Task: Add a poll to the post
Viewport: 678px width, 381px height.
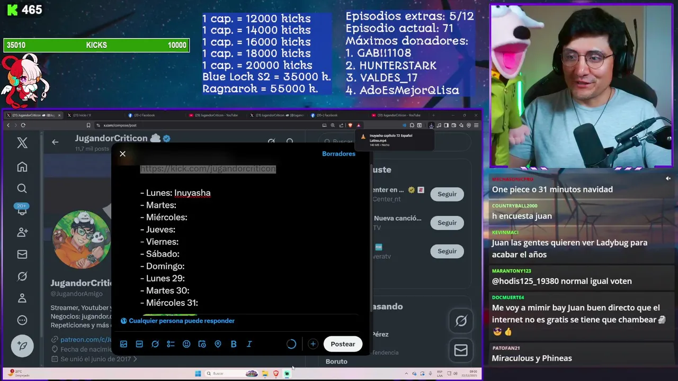Action: 171,344
